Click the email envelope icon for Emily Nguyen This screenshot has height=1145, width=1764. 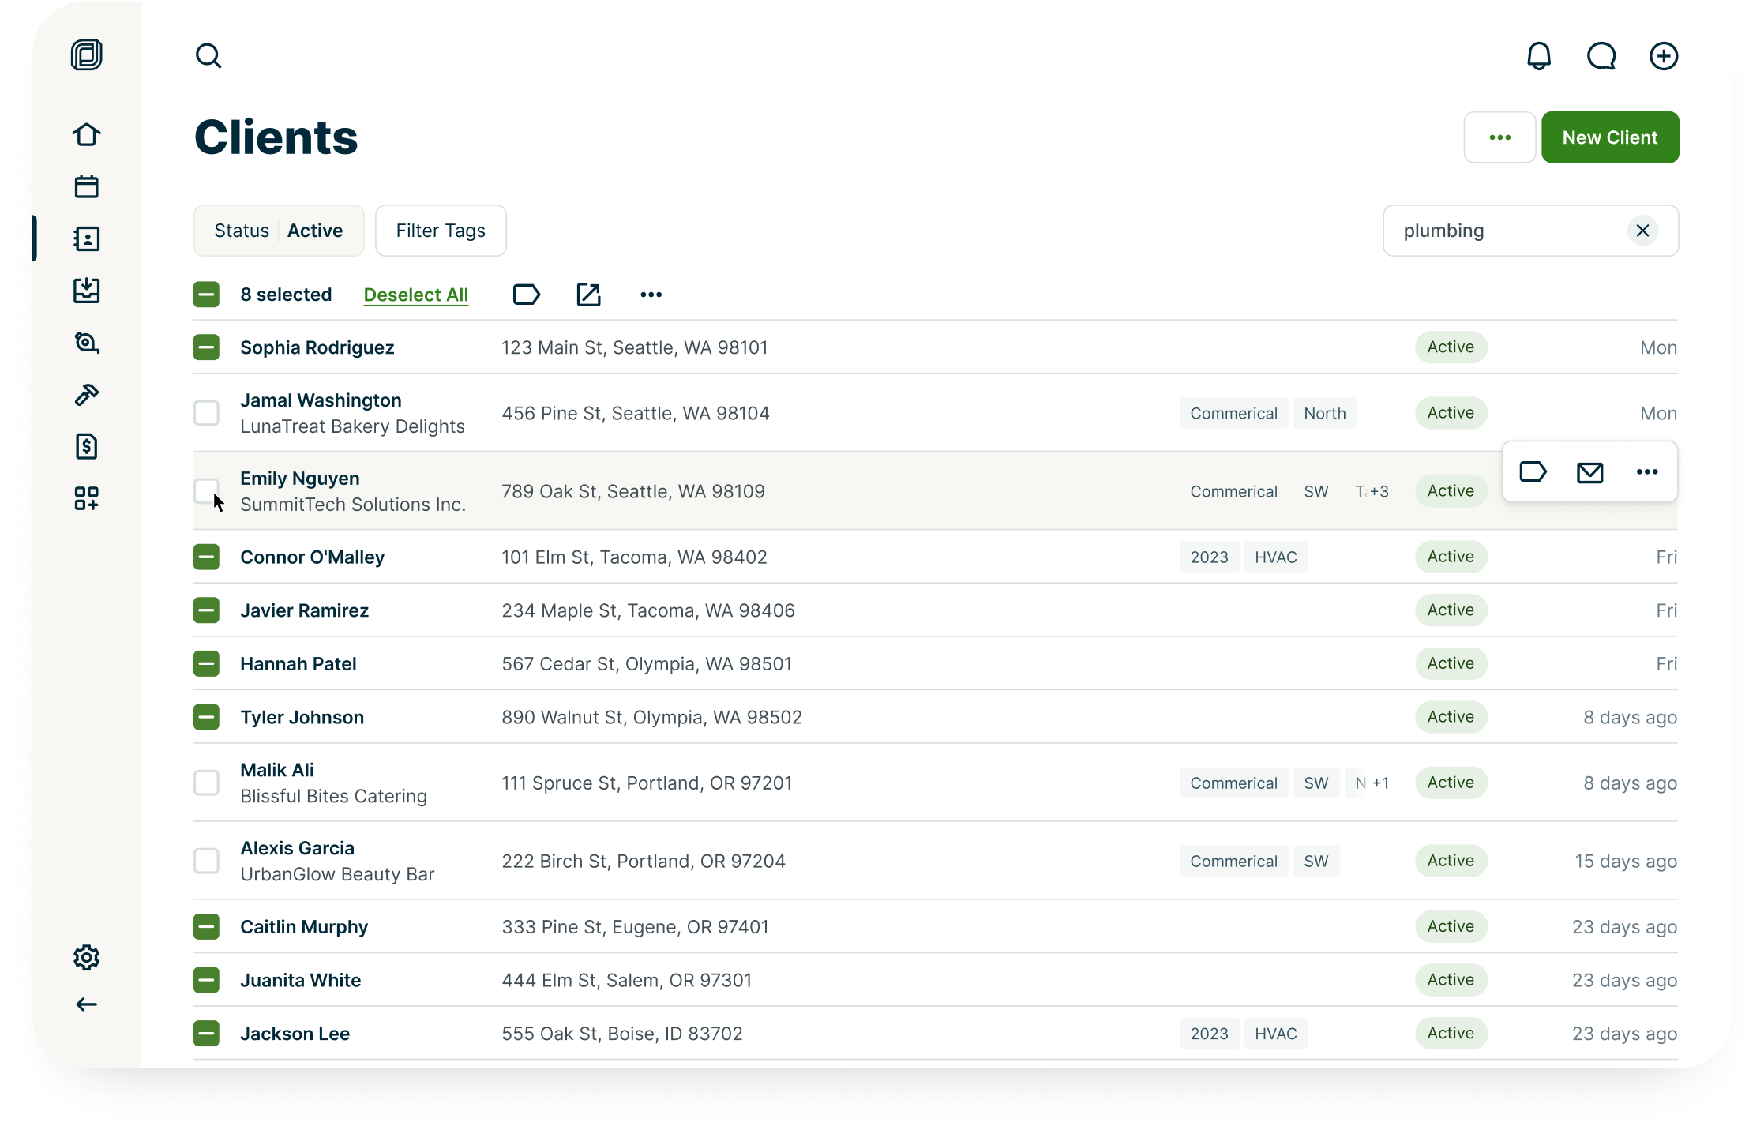coord(1589,472)
